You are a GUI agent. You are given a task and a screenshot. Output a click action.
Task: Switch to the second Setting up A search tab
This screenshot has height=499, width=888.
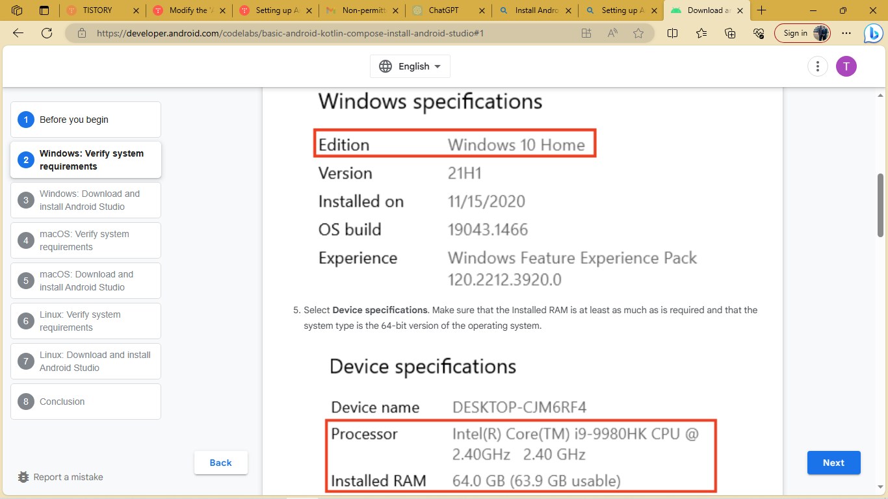621,10
